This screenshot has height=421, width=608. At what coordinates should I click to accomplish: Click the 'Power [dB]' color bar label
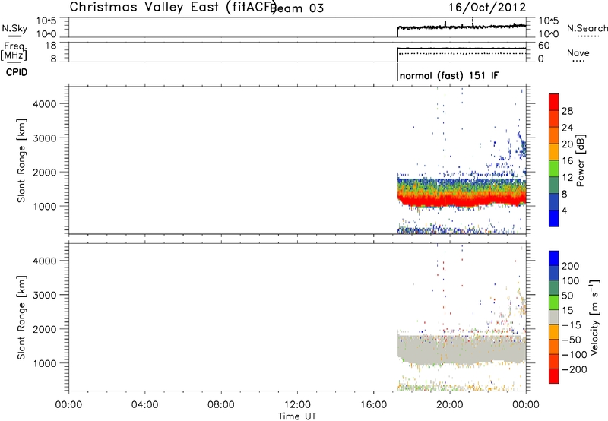point(581,160)
